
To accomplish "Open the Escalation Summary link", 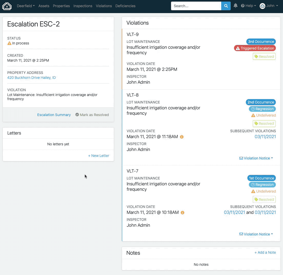I will [x=54, y=115].
